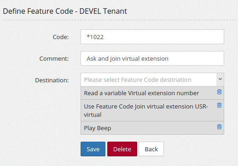Save the feature code
This screenshot has width=238, height=166.
[x=93, y=149]
